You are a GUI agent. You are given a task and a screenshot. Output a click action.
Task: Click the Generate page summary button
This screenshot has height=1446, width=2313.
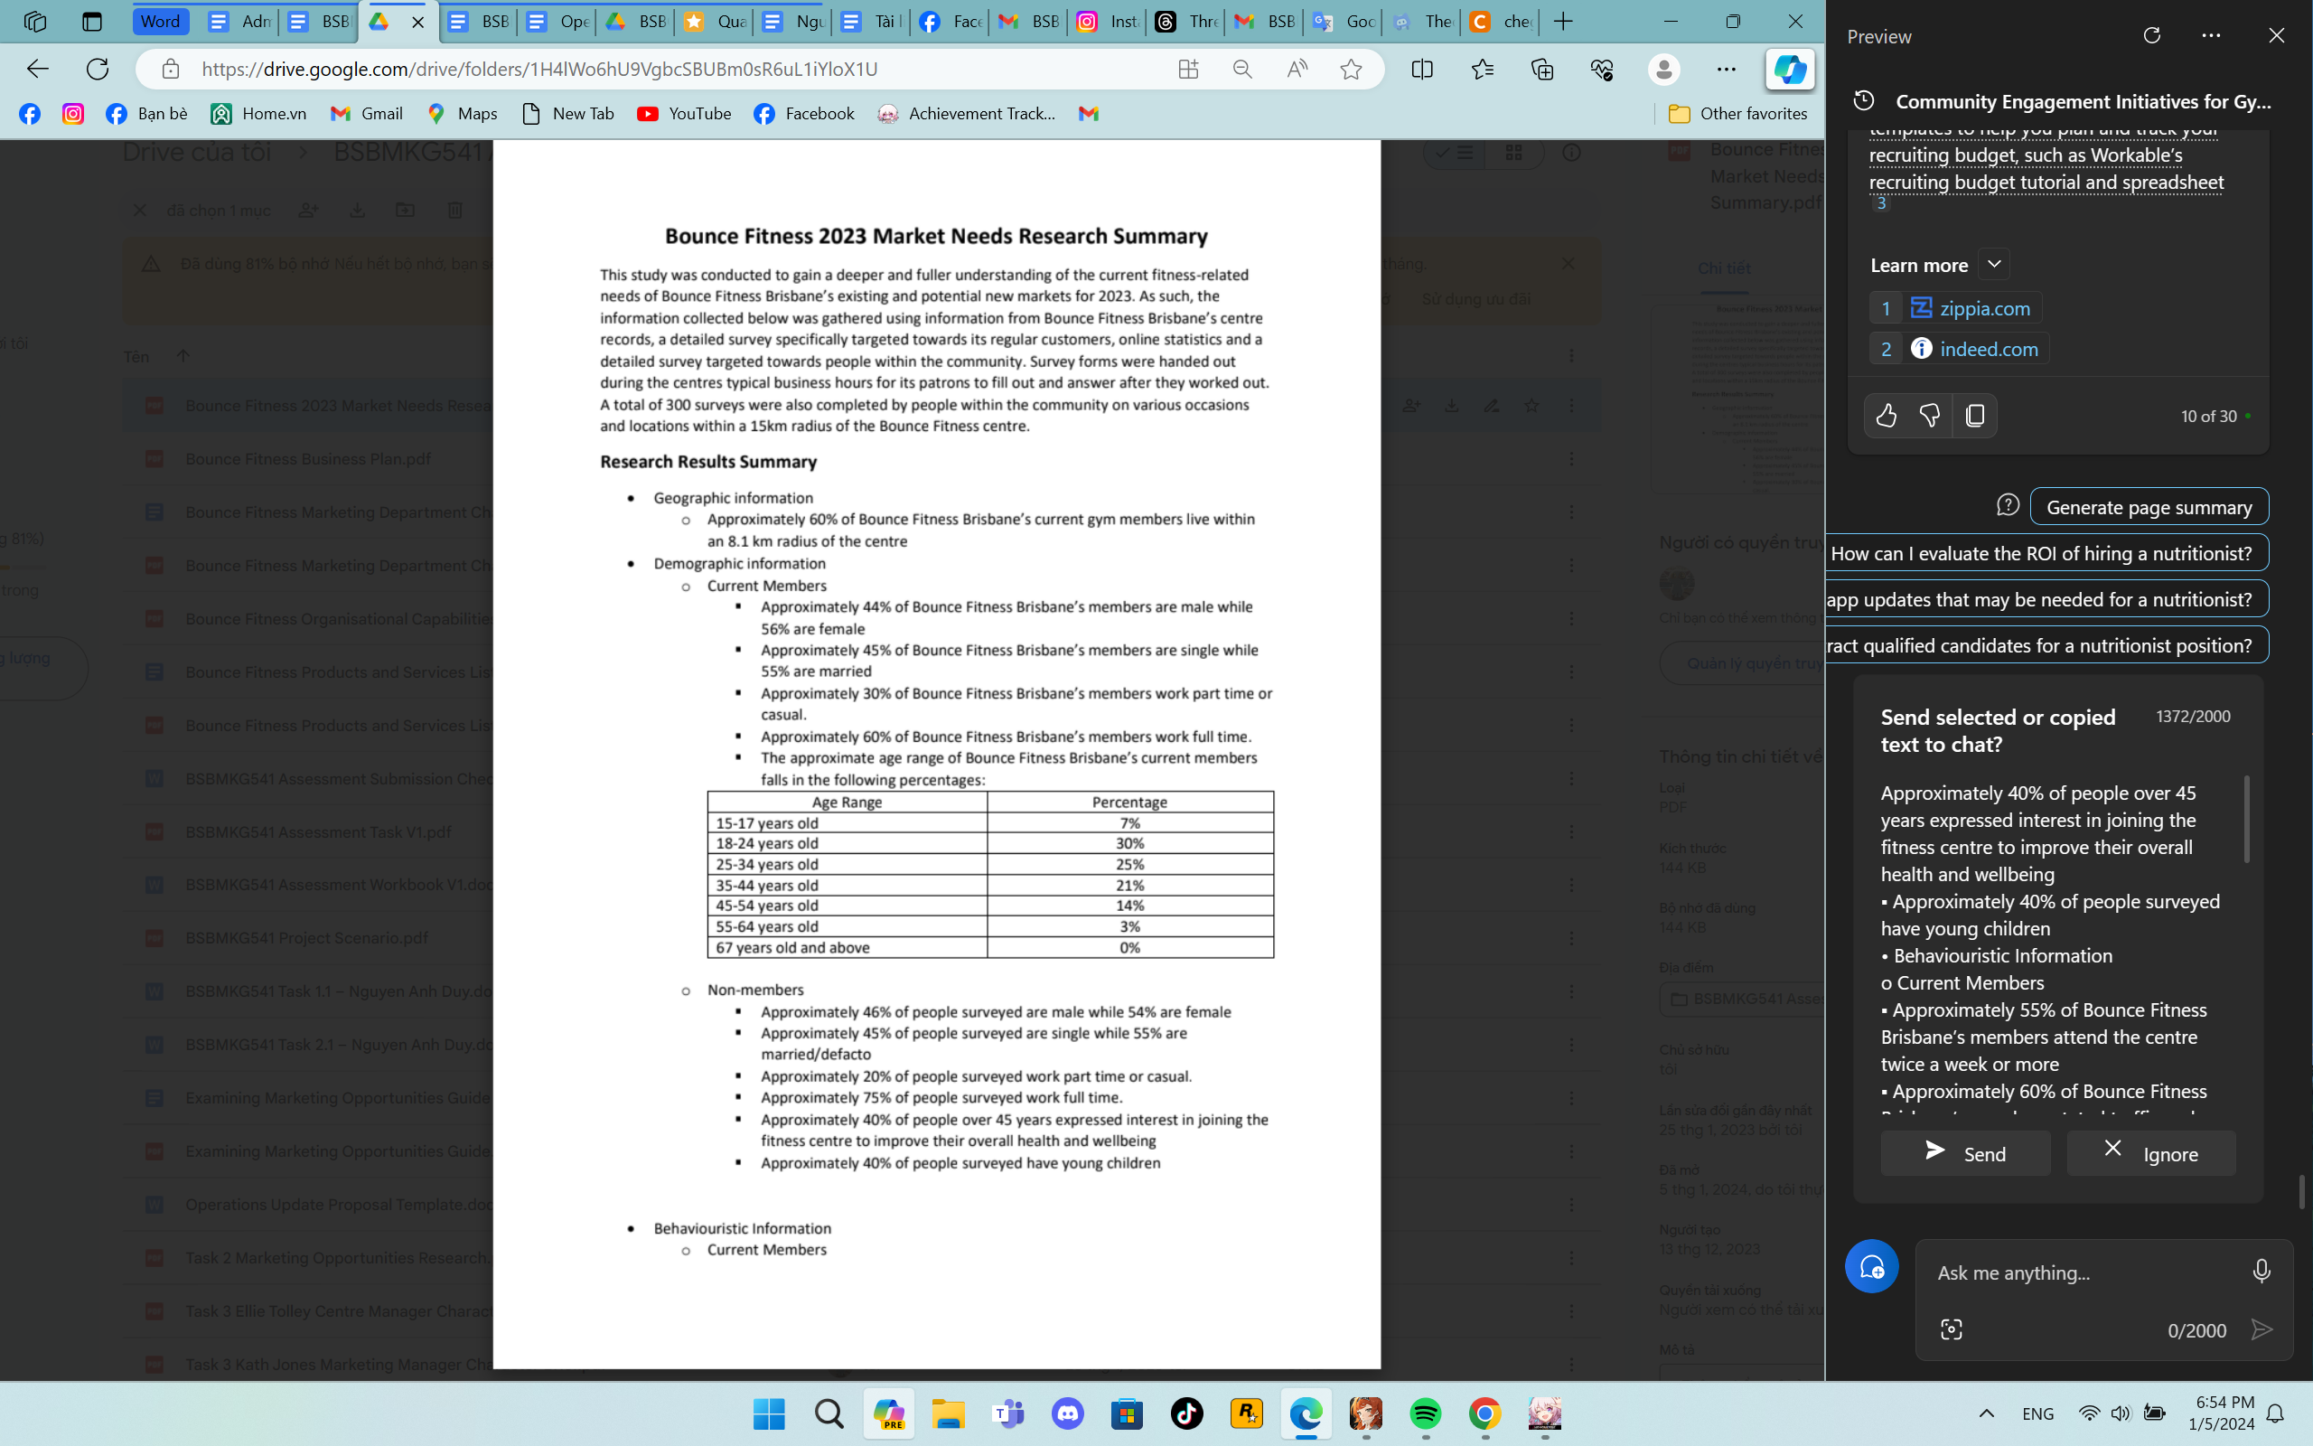(x=2149, y=507)
